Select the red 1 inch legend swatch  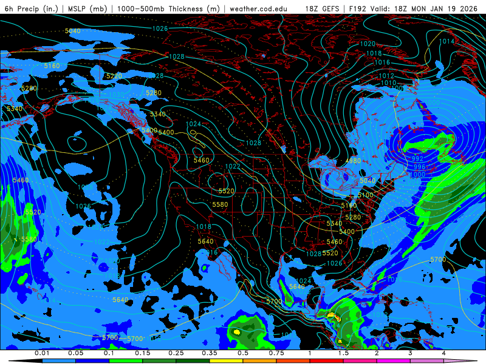(x=327, y=361)
